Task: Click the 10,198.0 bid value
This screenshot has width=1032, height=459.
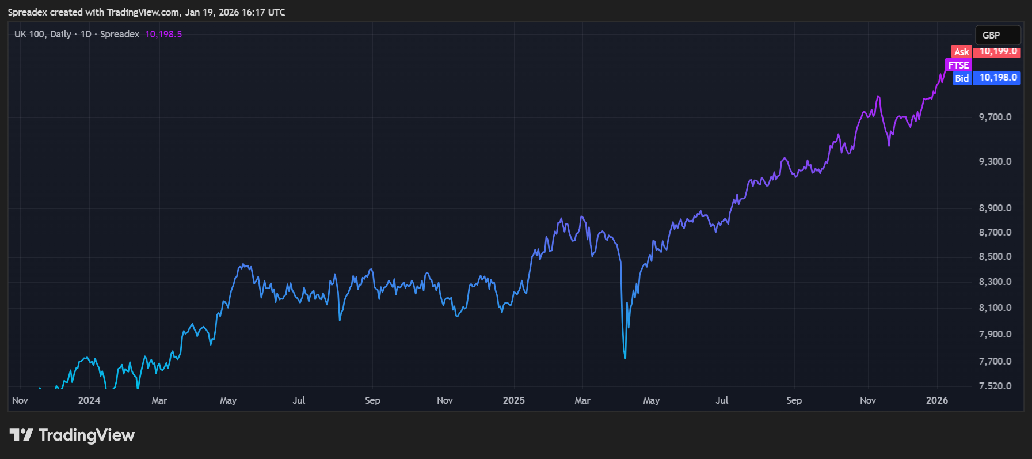Action: (997, 78)
